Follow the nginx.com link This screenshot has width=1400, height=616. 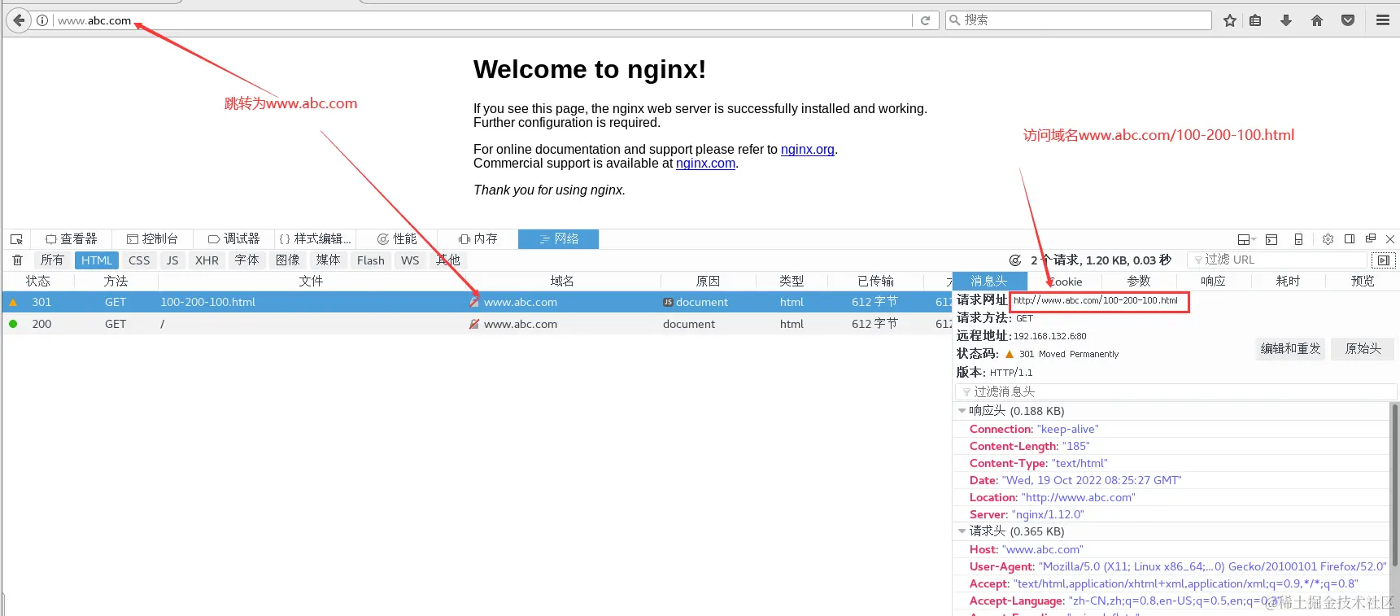tap(705, 164)
